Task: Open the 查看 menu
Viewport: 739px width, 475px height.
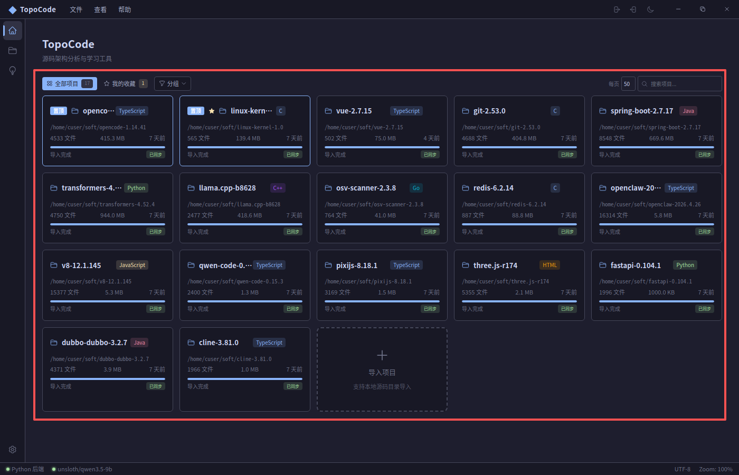Action: [100, 9]
